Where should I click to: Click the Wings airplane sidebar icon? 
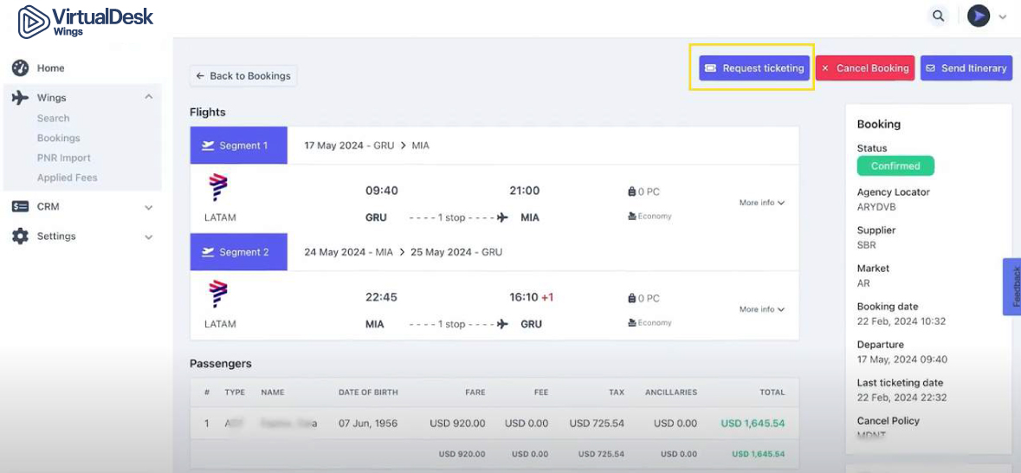[20, 98]
